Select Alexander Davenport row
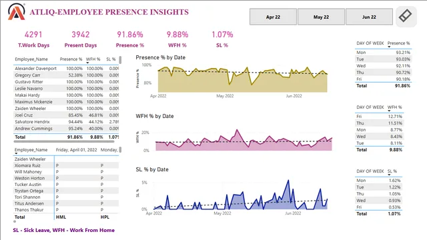Viewport: 427px width, 240px height. pos(66,68)
